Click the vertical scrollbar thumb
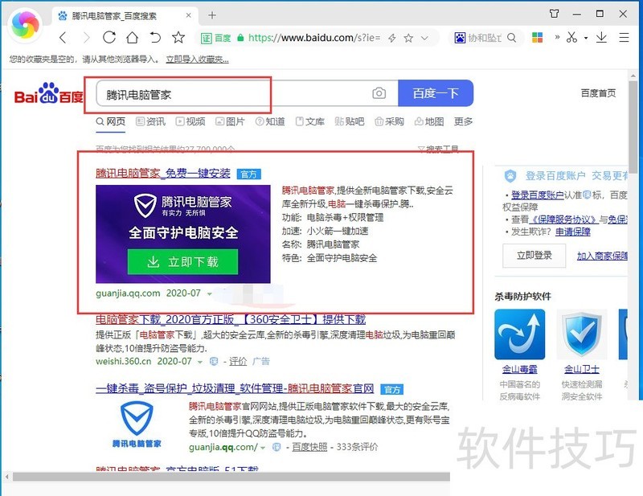 (x=634, y=126)
